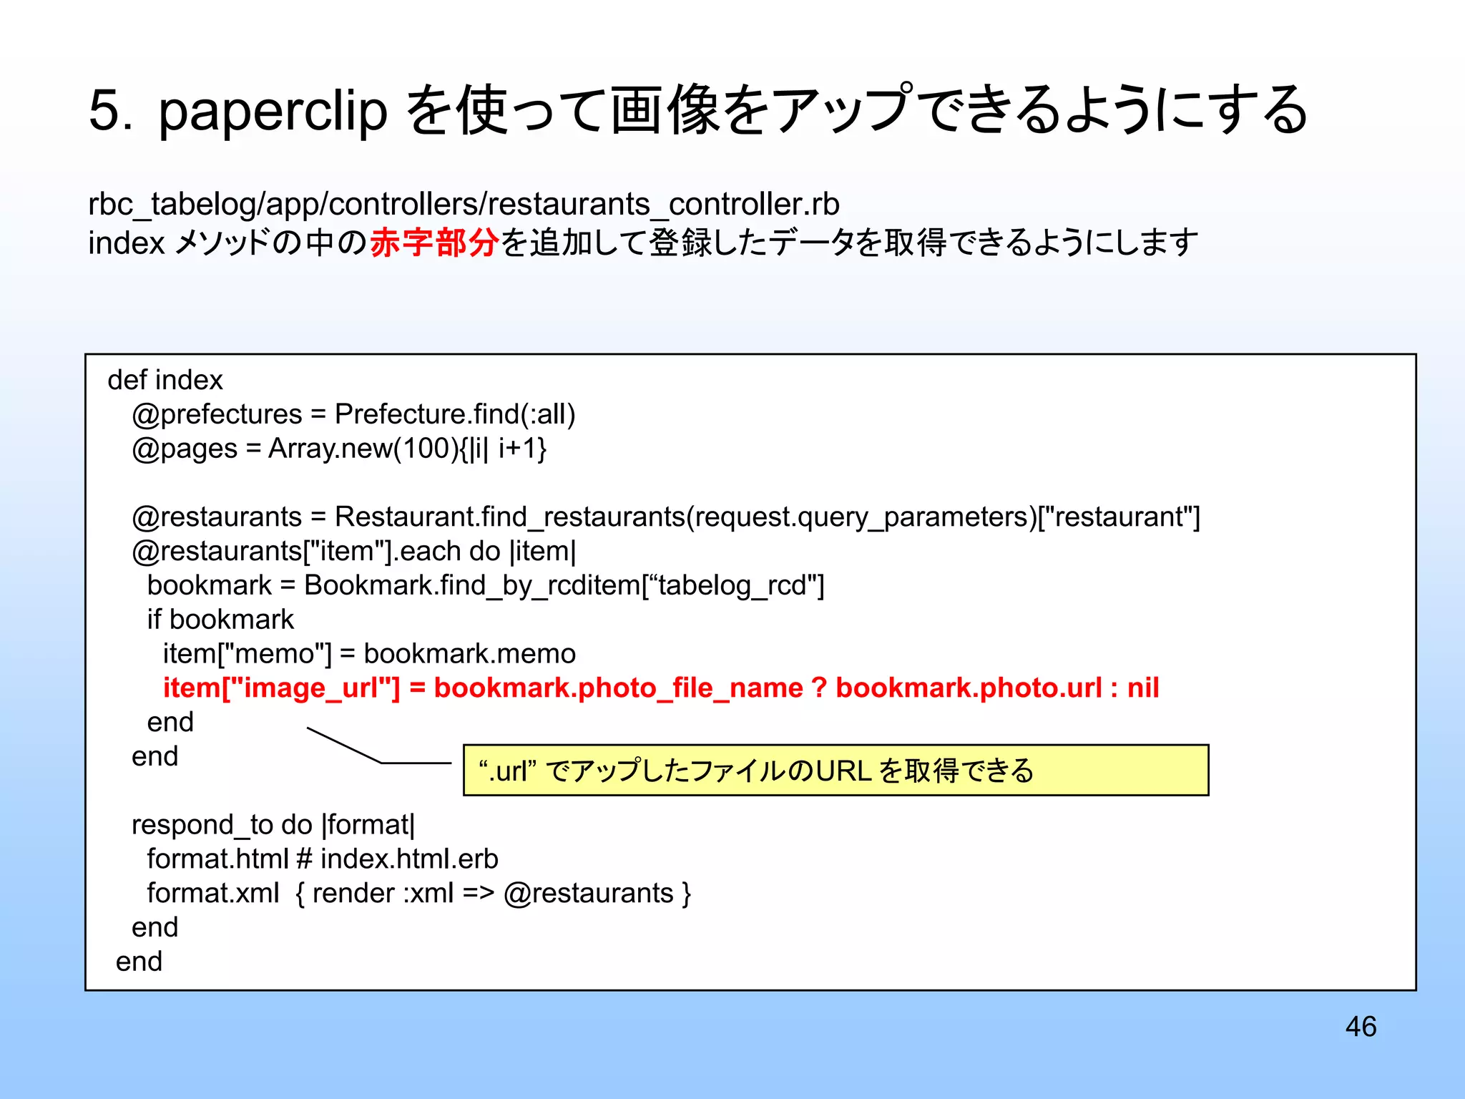The height and width of the screenshot is (1099, 1465).
Task: Click the line 'item["memo"] = bookmark.memo'
Action: [369, 654]
